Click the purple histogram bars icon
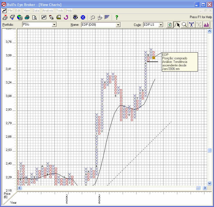214x207 pixels. coord(206,25)
